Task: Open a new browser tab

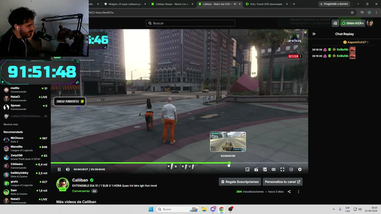Action: 294,4
